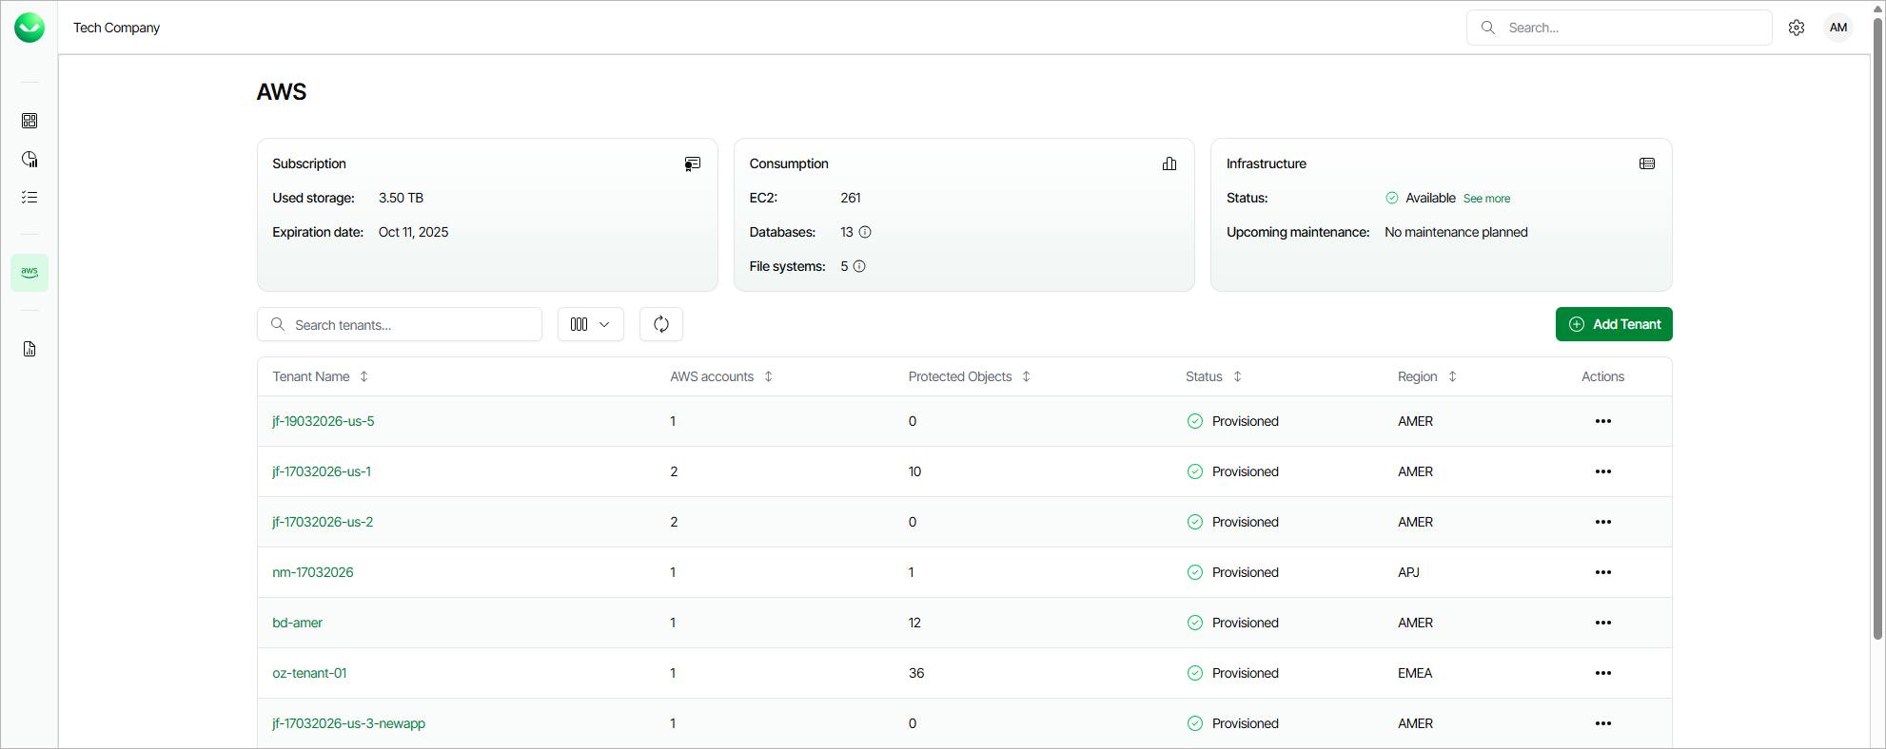Image resolution: width=1886 pixels, height=749 pixels.
Task: Click the settings gear icon
Action: (x=1797, y=28)
